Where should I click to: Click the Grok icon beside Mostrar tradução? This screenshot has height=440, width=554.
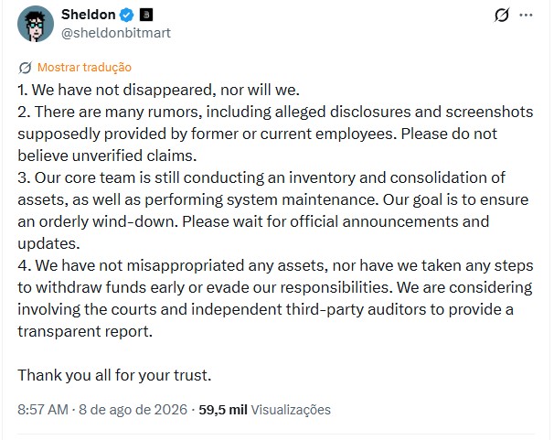point(25,68)
